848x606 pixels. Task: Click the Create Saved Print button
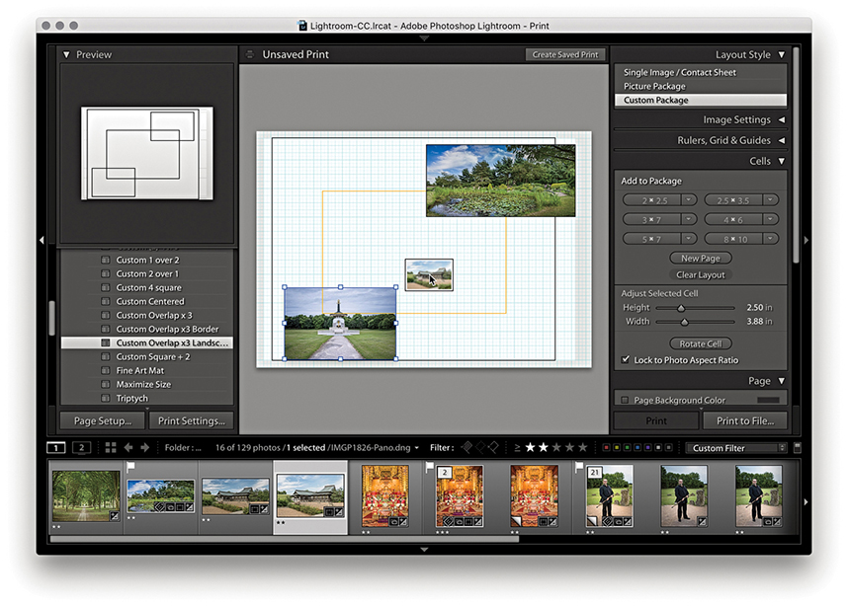564,55
